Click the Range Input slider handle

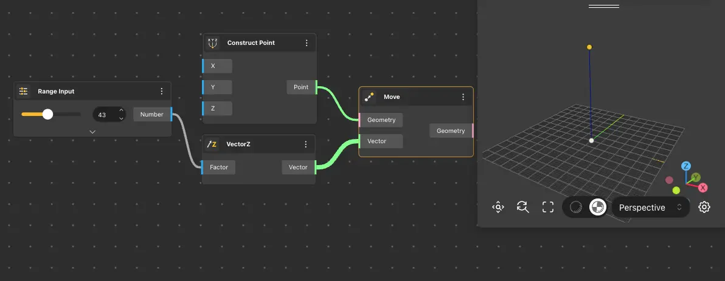coord(47,114)
